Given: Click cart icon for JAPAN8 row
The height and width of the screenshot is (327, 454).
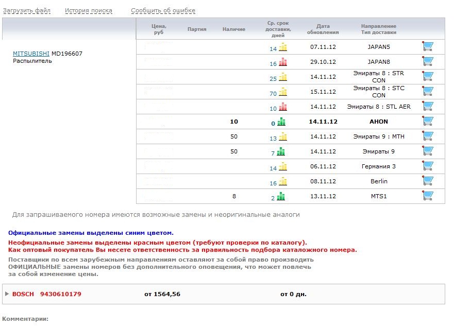Looking at the screenshot, I should coord(427,62).
